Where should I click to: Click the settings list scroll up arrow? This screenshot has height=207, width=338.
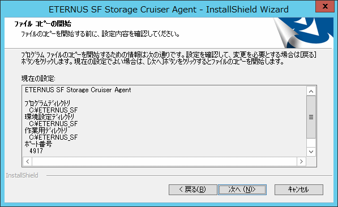pos(311,91)
